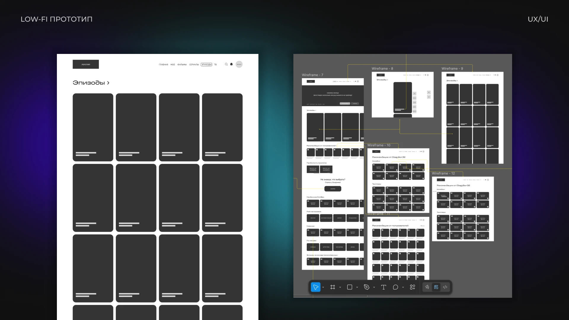Select the Move tool in toolbar

pos(315,287)
